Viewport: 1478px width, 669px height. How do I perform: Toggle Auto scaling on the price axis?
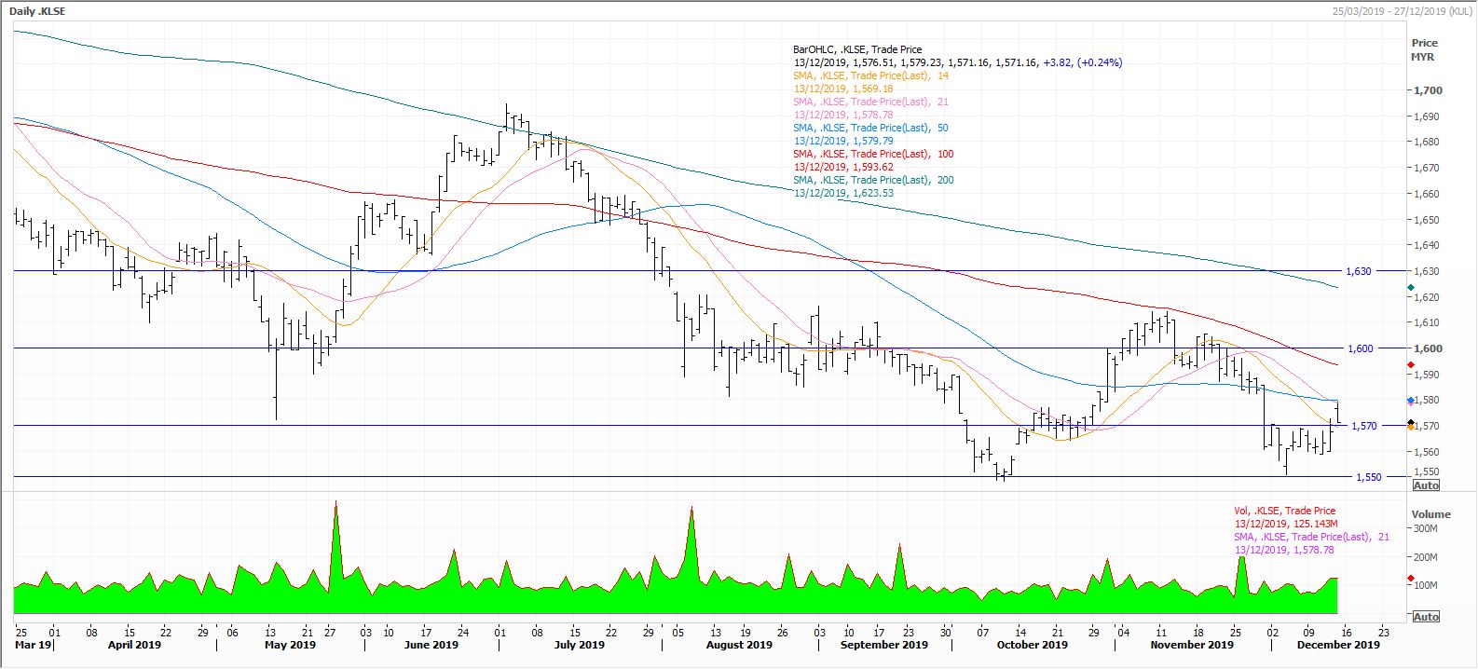[x=1426, y=485]
